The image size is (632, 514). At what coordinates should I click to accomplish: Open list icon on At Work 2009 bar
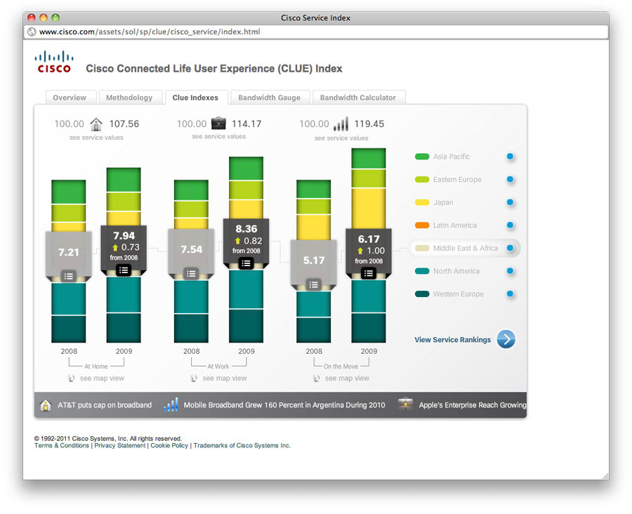click(x=246, y=263)
